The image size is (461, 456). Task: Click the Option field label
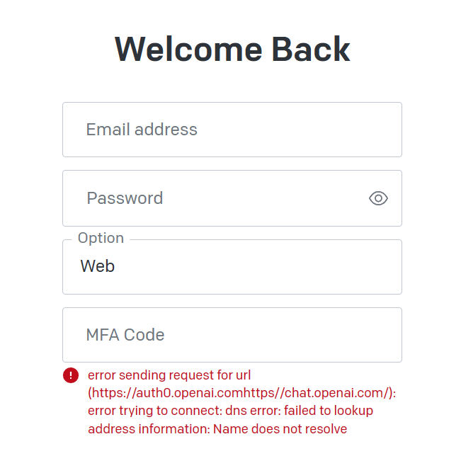pos(101,238)
